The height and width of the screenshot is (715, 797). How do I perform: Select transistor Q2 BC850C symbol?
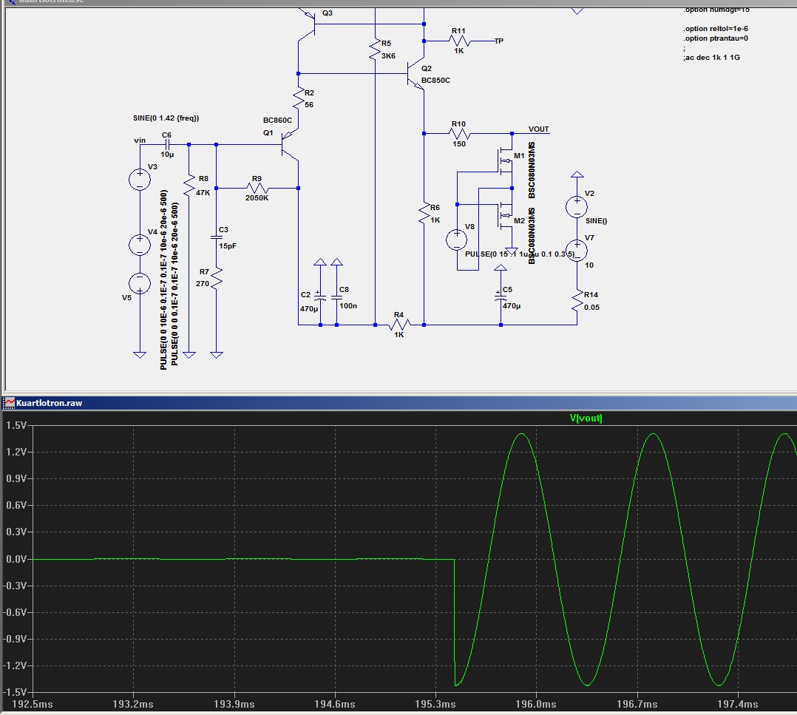pyautogui.click(x=416, y=75)
